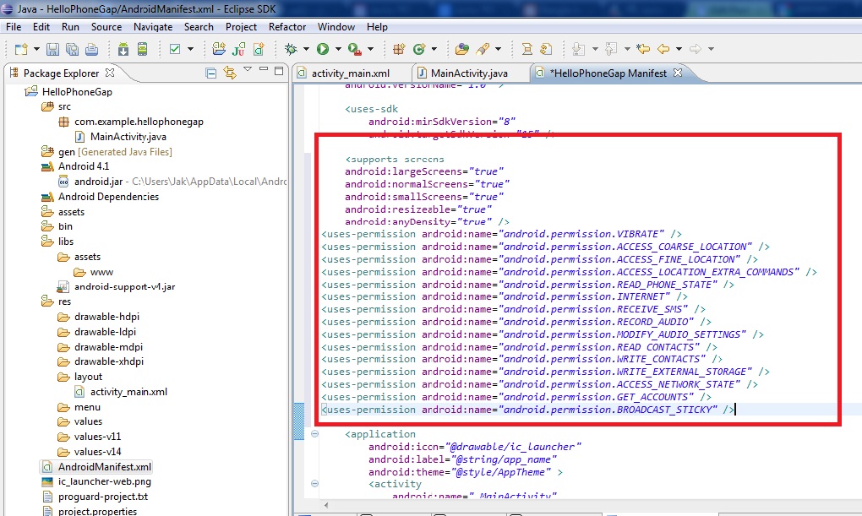The image size is (862, 516).
Task: Click the Forward navigation arrow
Action: (x=696, y=49)
